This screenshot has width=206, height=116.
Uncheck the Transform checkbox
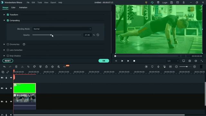[x=8, y=15]
